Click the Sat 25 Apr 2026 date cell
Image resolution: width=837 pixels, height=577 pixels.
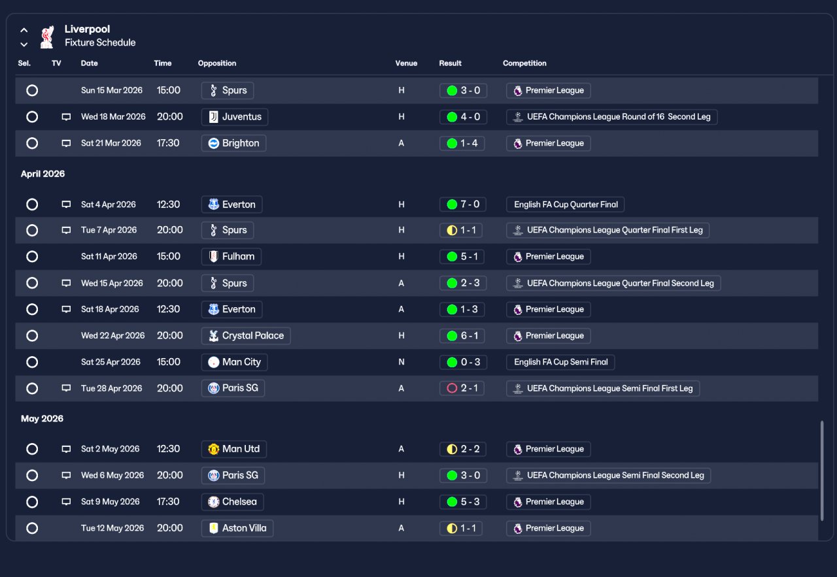[111, 362]
